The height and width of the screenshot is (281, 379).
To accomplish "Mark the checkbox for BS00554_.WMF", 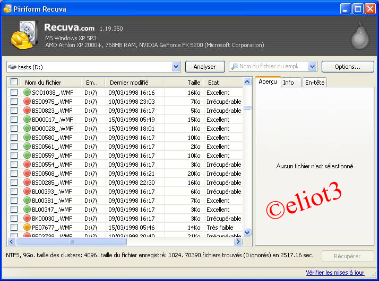I will 14,165.
